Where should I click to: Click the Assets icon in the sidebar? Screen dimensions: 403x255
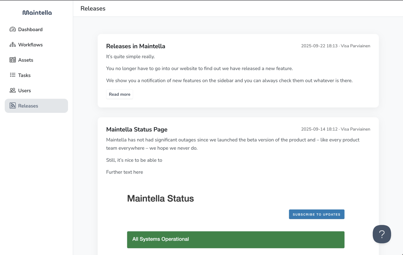click(13, 60)
